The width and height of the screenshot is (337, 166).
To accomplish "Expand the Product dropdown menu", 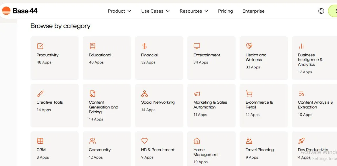I will (x=120, y=11).
